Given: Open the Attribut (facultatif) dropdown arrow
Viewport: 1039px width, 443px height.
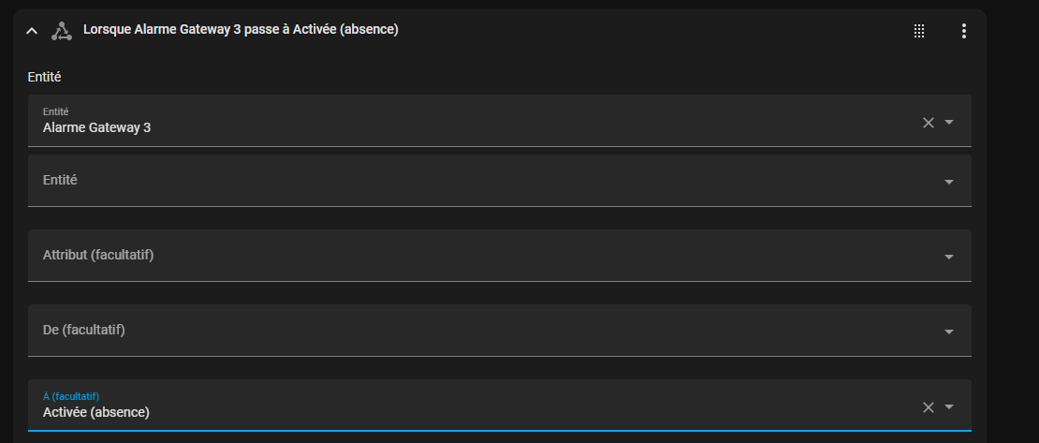Looking at the screenshot, I should (x=949, y=257).
